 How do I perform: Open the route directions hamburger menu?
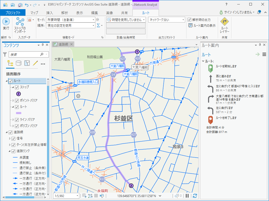point(264,54)
